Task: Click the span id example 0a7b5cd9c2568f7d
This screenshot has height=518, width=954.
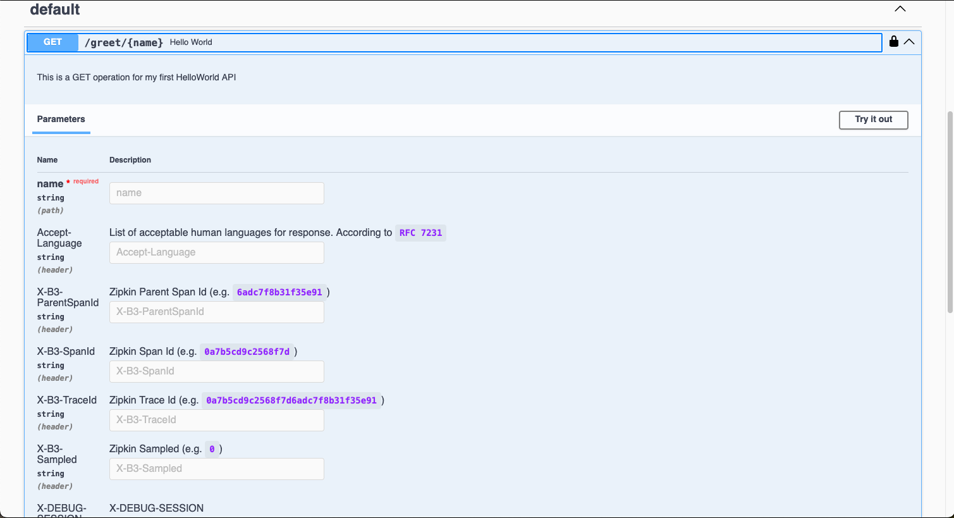Action: pyautogui.click(x=247, y=351)
